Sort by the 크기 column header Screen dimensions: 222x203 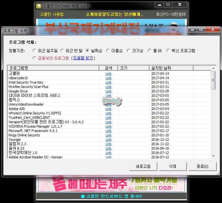point(133,68)
